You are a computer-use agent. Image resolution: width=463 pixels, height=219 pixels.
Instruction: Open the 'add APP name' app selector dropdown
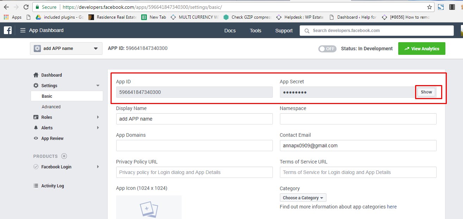pos(66,49)
